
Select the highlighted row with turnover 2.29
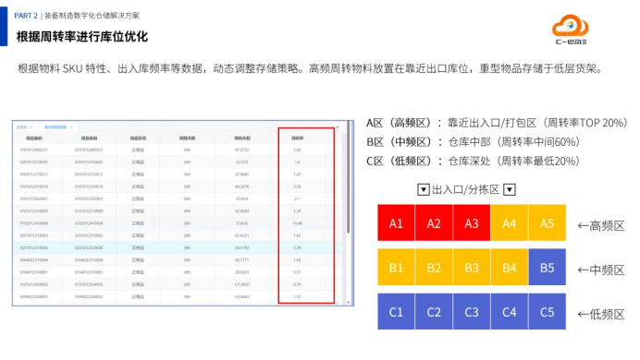click(x=178, y=247)
